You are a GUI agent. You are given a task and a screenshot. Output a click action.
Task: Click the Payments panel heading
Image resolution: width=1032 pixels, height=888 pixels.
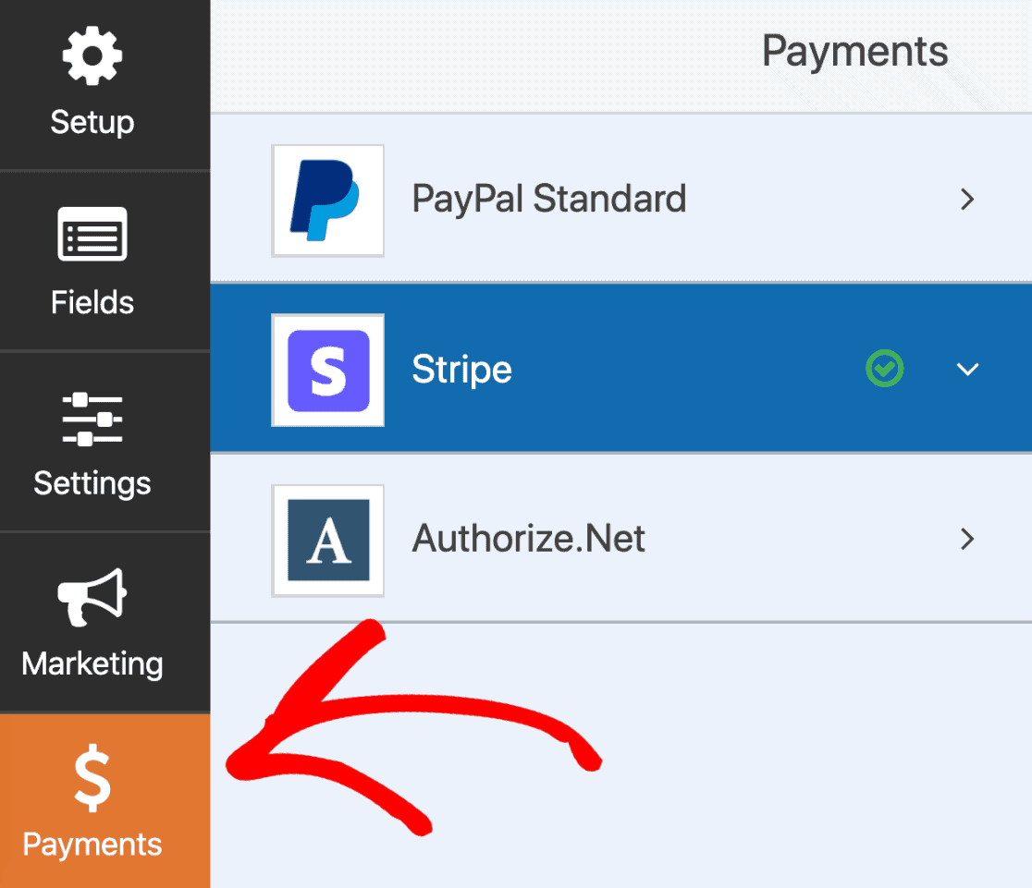(855, 52)
